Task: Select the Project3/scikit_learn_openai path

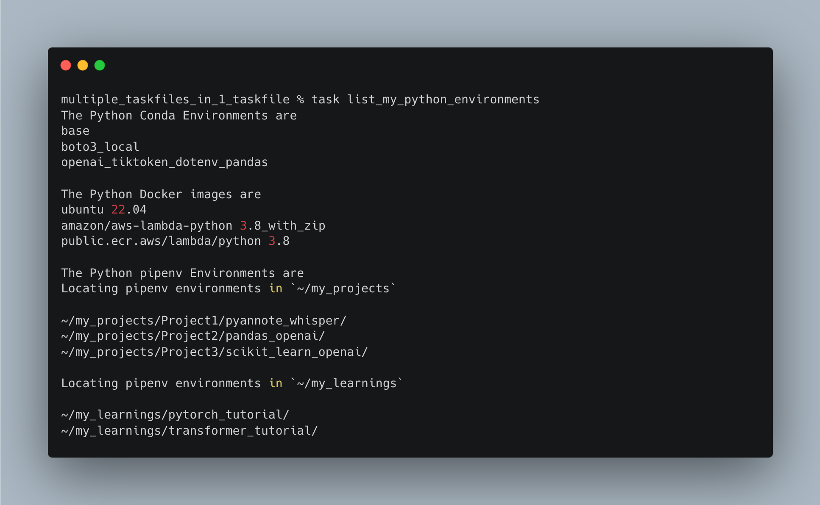Action: (215, 352)
